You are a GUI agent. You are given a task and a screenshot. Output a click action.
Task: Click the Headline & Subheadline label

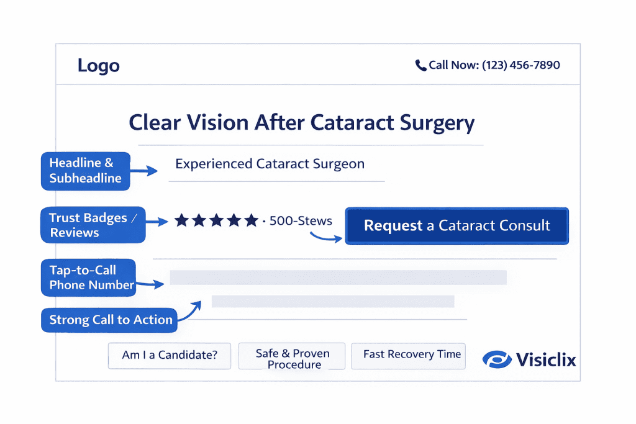pos(86,171)
